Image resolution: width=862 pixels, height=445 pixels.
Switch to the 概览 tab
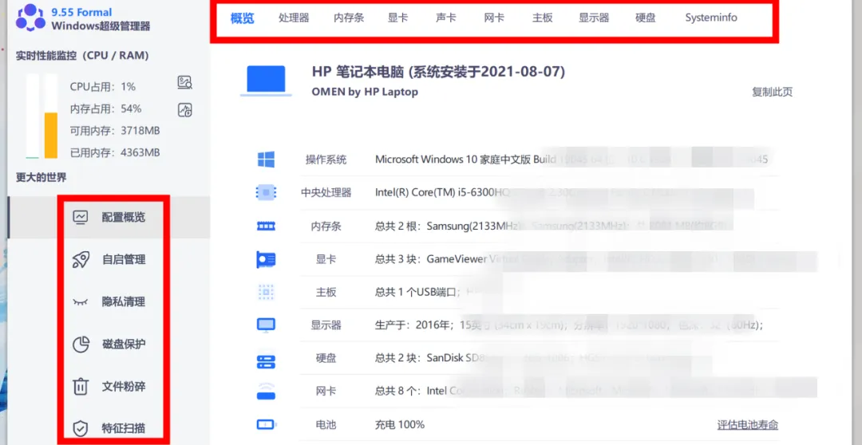point(243,18)
